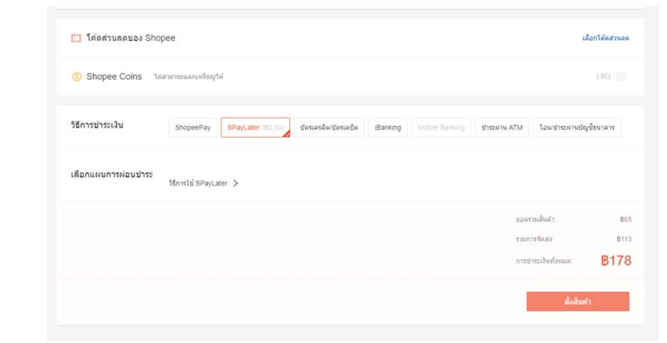Image resolution: width=667 pixels, height=343 pixels.
Task: Choose iBanking payment option
Action: [388, 128]
